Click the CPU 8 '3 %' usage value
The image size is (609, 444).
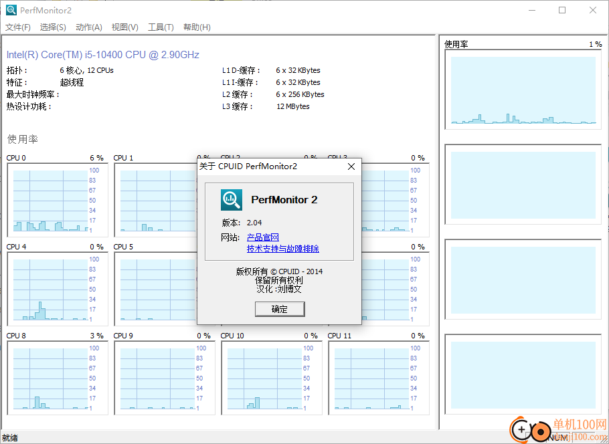(x=97, y=336)
